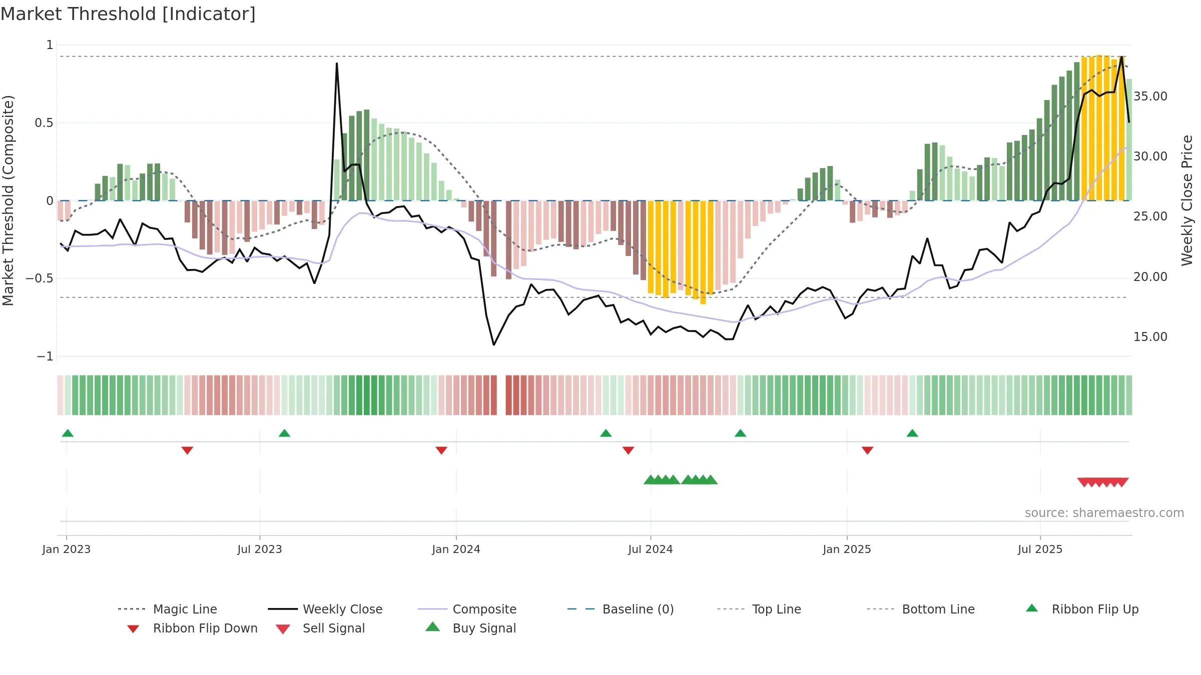Click the ribbon flip down marker between Jan and Jul 2023
Viewport: 1201px width, 675px height.
click(187, 450)
